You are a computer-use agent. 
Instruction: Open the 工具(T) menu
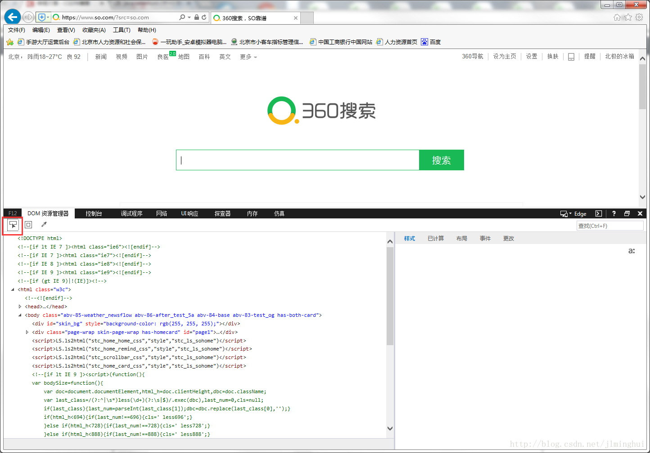tap(122, 30)
